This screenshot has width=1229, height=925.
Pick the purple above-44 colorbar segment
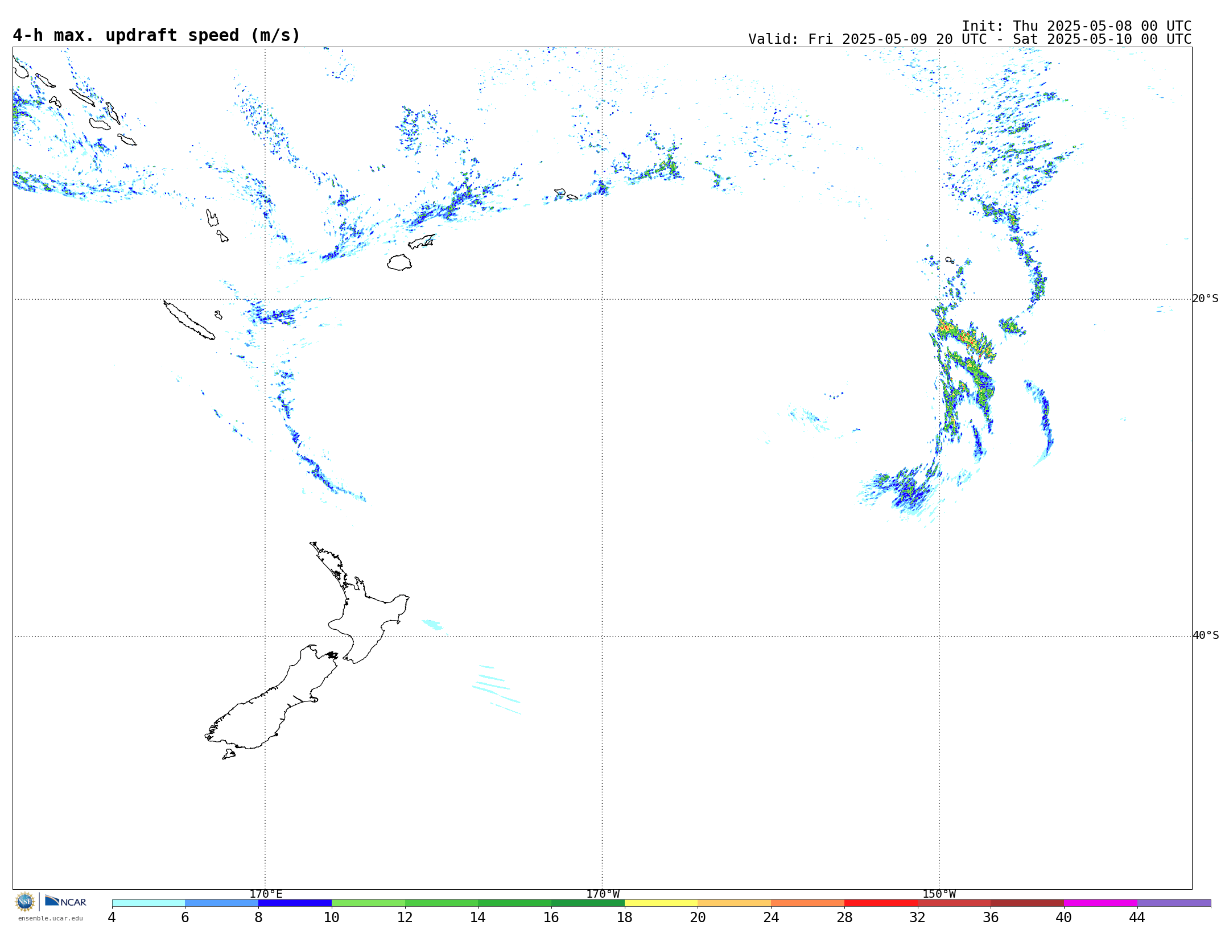pos(1174,903)
